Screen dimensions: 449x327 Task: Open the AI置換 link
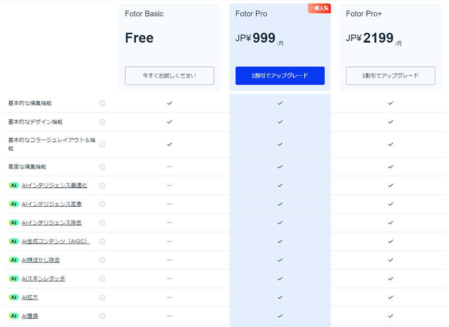coord(30,316)
